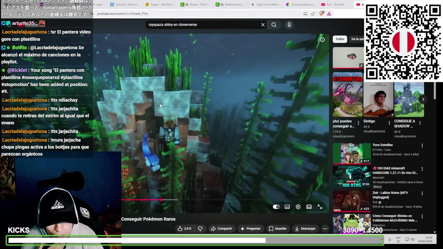Viewport: 443px width, 249px height.
Task: Click 'Cómo Conseguir Shinies en Cobblemon' title
Action: (x=395, y=218)
